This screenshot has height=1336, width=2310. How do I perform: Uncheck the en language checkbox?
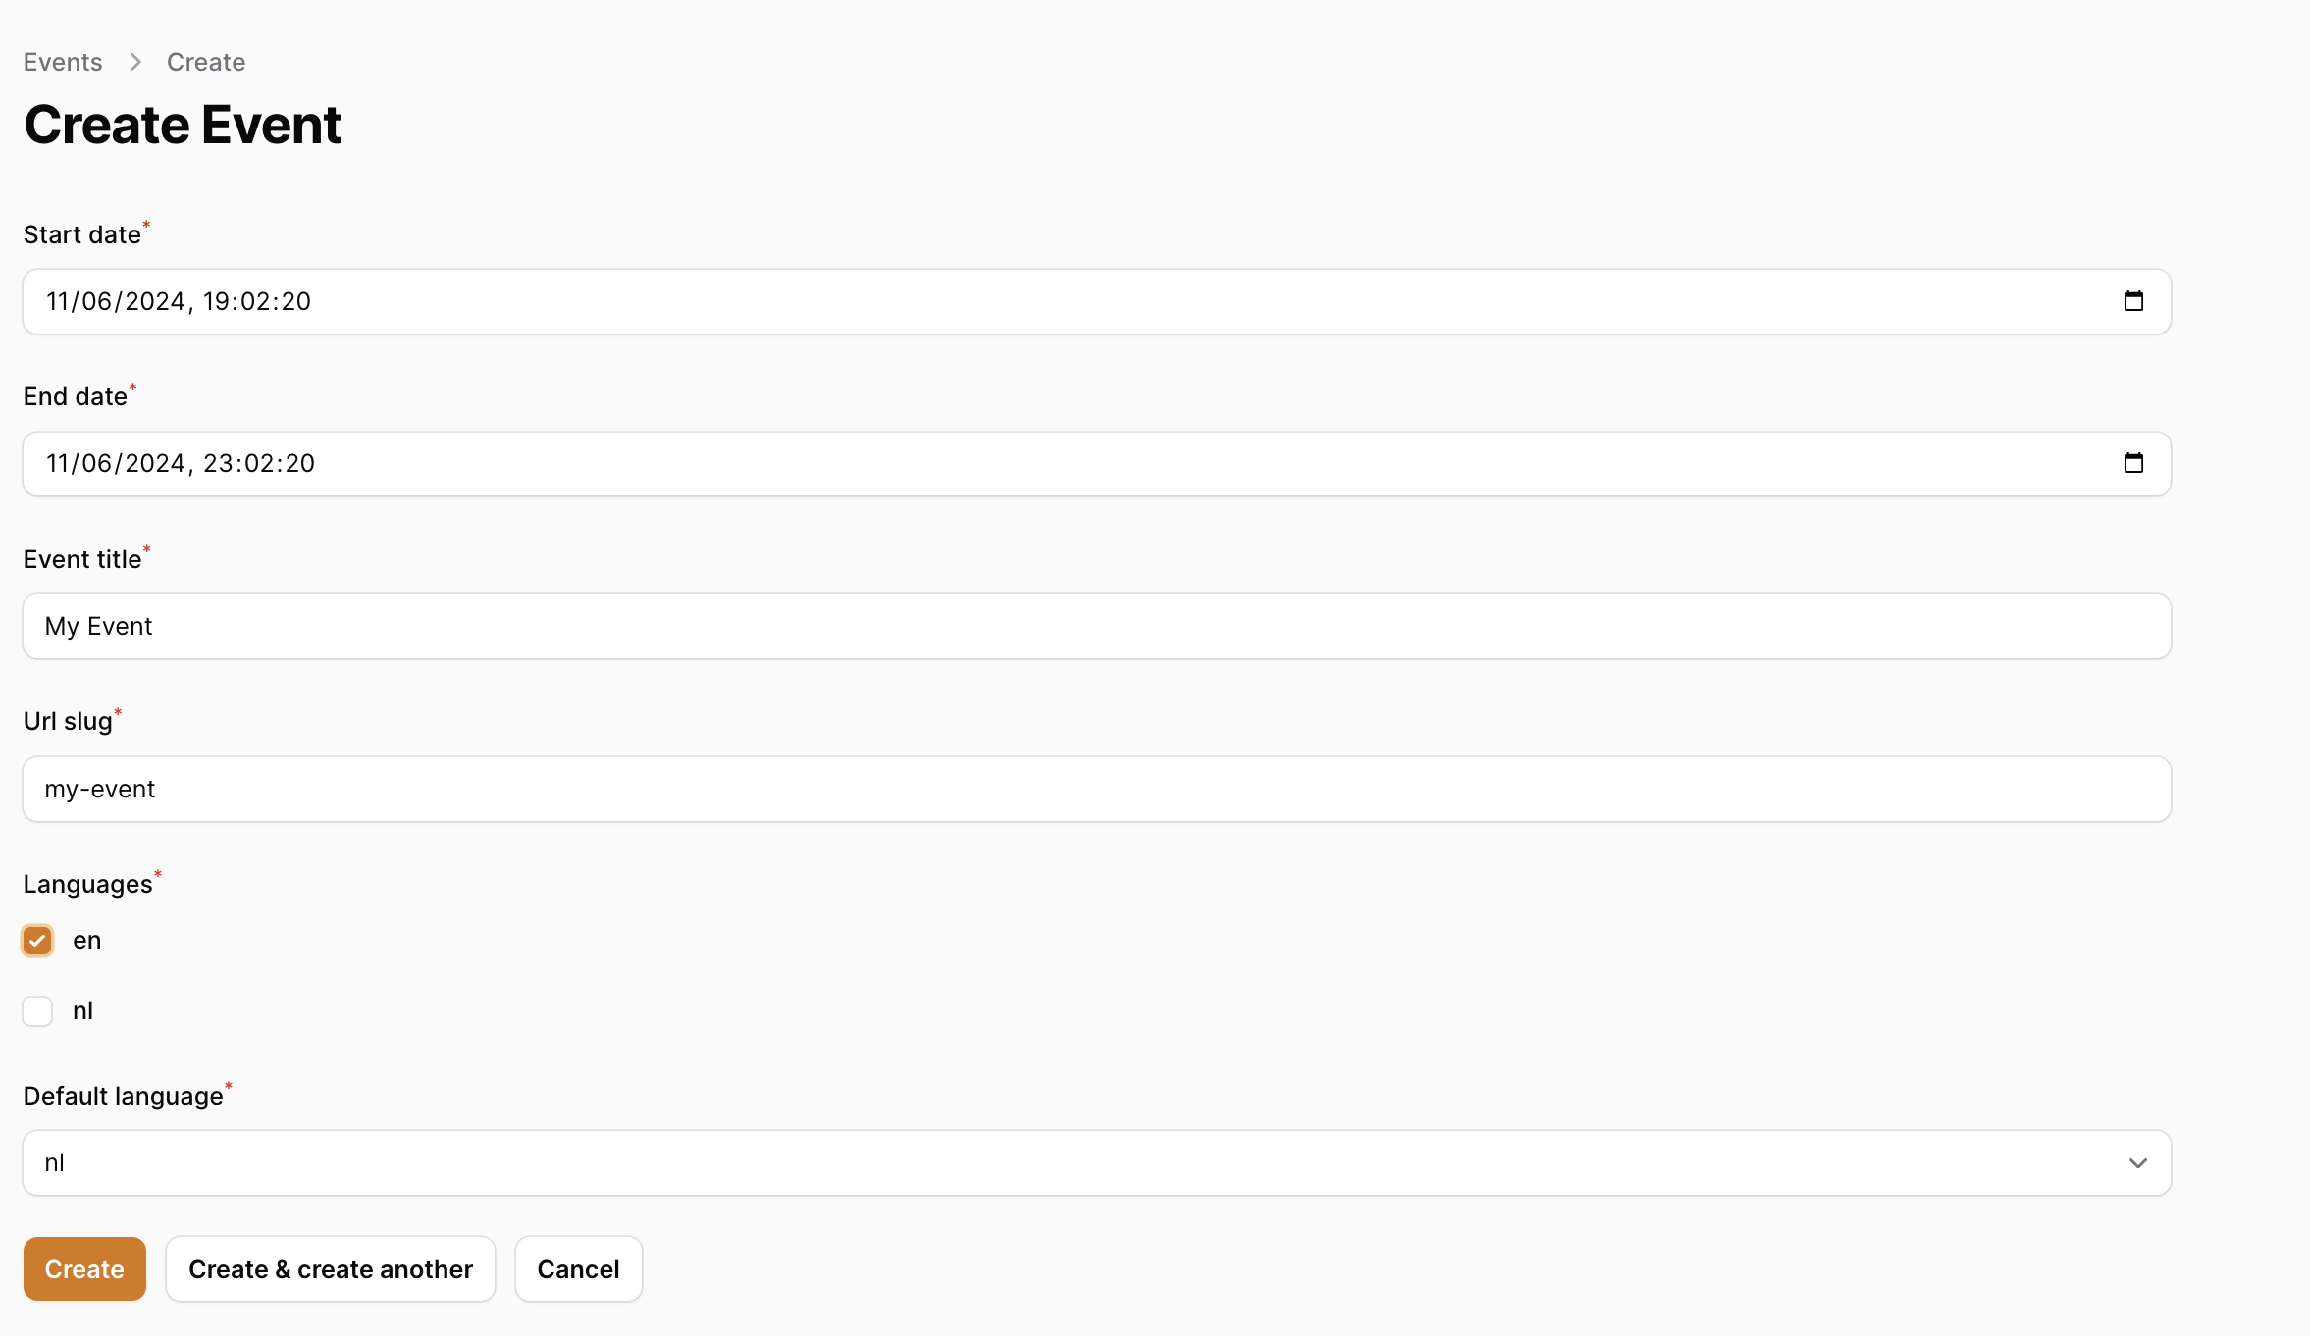pyautogui.click(x=37, y=941)
